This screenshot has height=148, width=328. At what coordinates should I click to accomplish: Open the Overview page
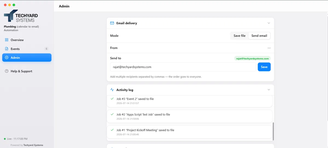27,40
